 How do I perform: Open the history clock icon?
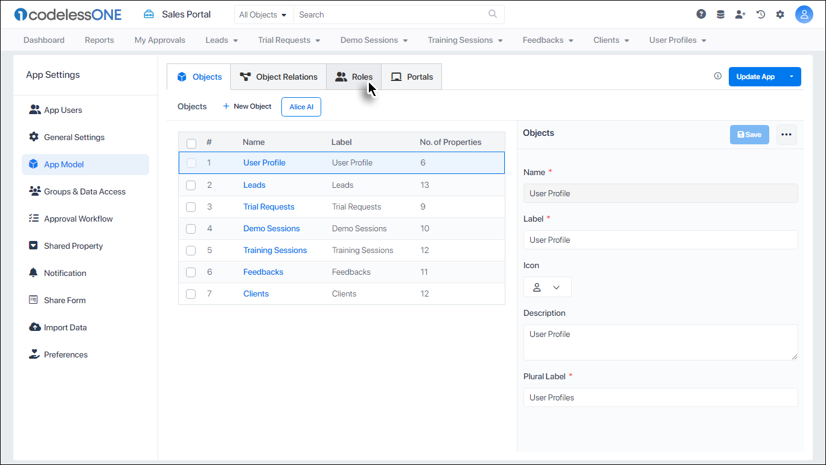761,14
